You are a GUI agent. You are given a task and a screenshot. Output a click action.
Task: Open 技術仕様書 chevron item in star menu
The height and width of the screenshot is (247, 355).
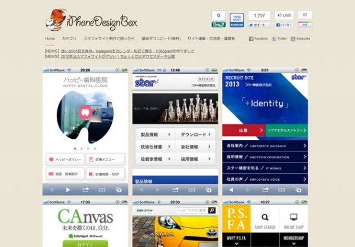[155, 147]
